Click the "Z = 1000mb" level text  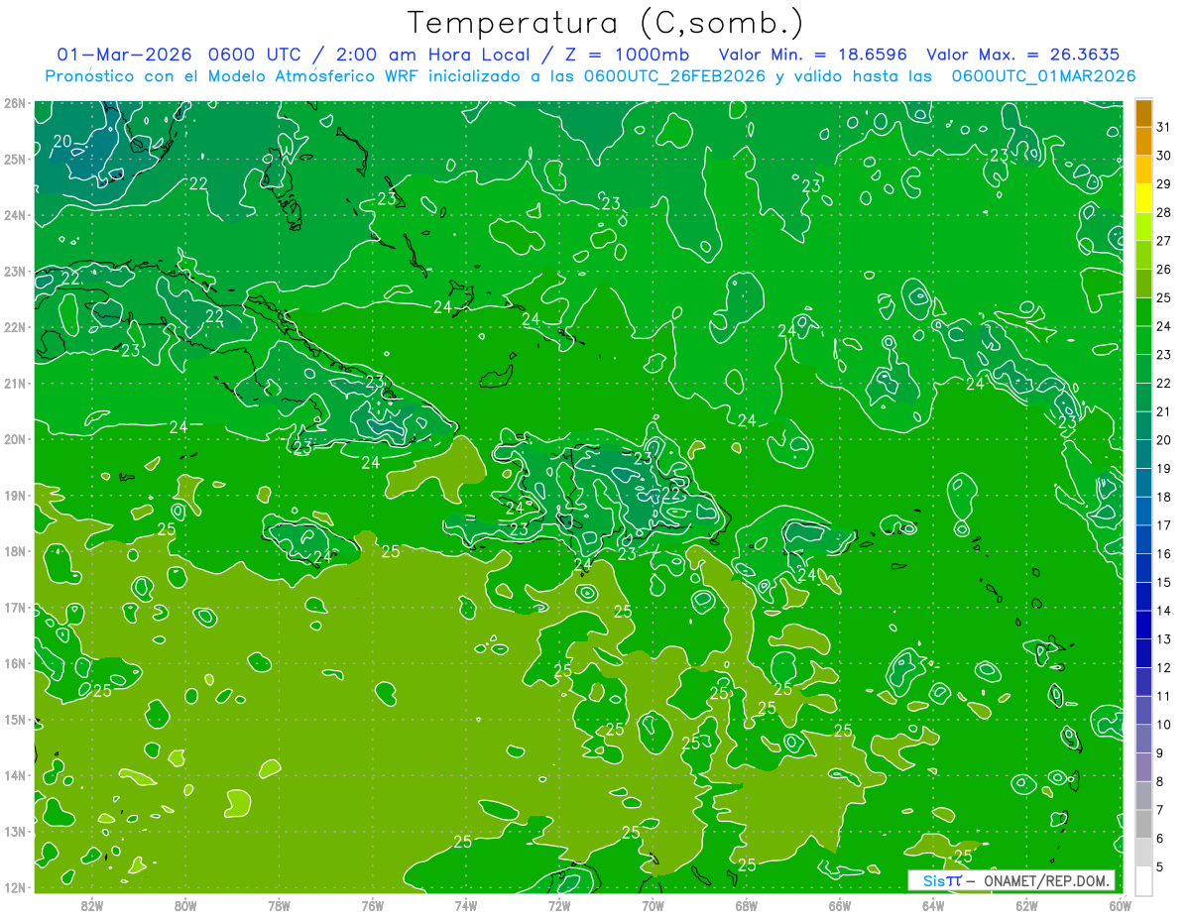[629, 55]
